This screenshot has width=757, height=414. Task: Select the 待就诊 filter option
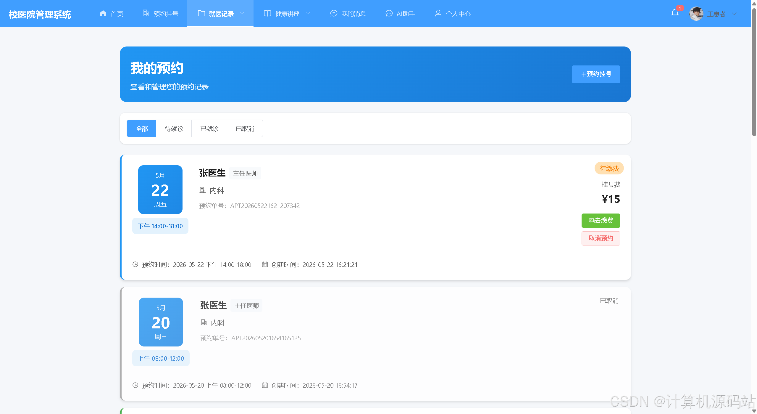coord(174,129)
